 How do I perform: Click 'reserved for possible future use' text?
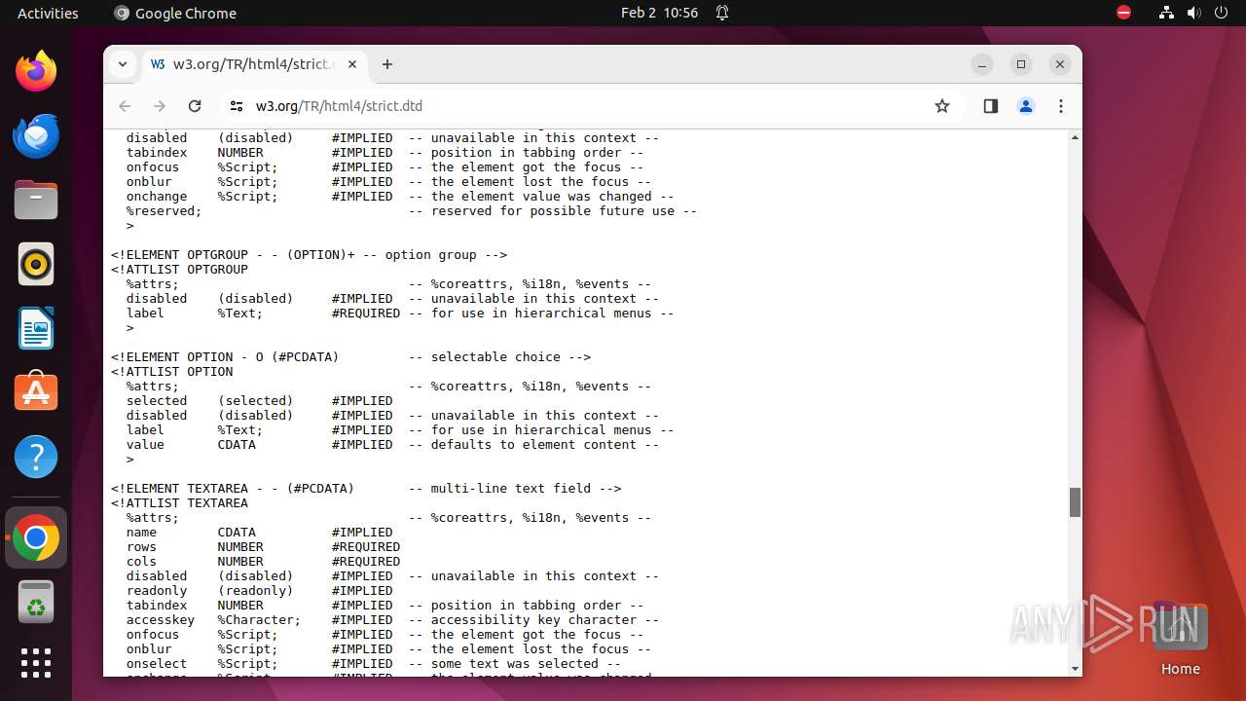click(553, 211)
